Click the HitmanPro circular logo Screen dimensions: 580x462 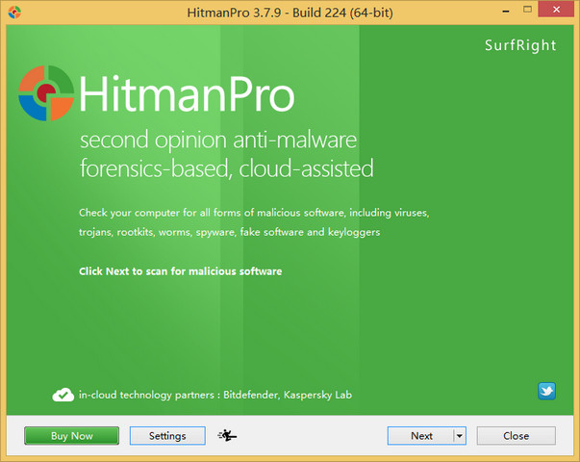tap(45, 92)
